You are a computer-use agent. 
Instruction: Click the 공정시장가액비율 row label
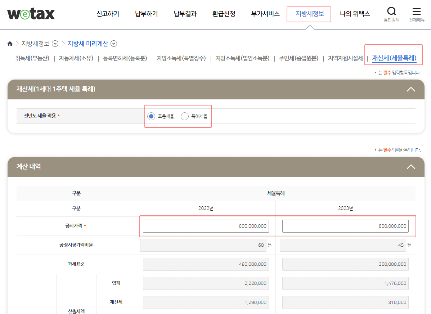pos(76,245)
